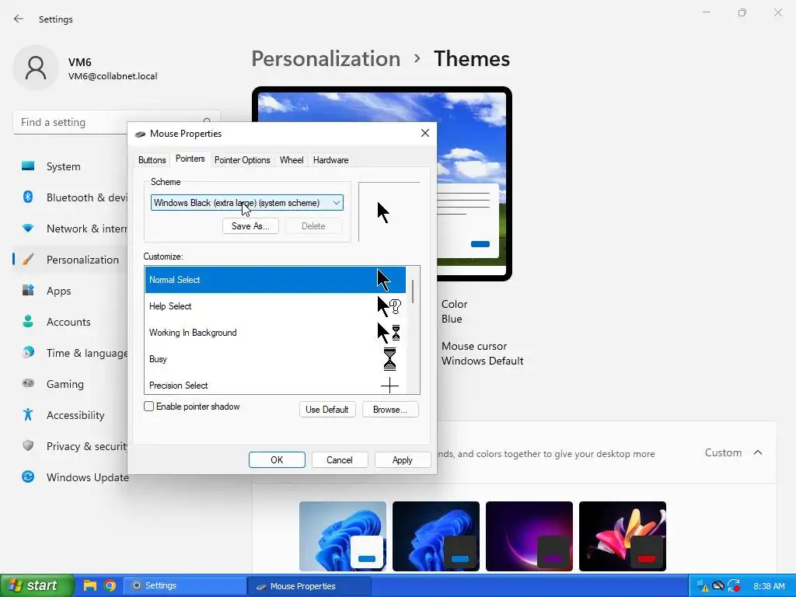Viewport: 796px width, 597px height.
Task: Select the Busy row text
Action: pos(158,359)
